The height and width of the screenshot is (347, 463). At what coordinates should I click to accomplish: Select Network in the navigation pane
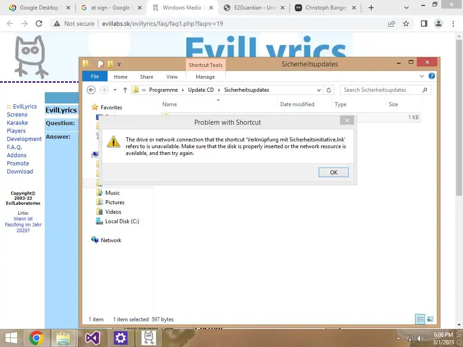click(111, 240)
